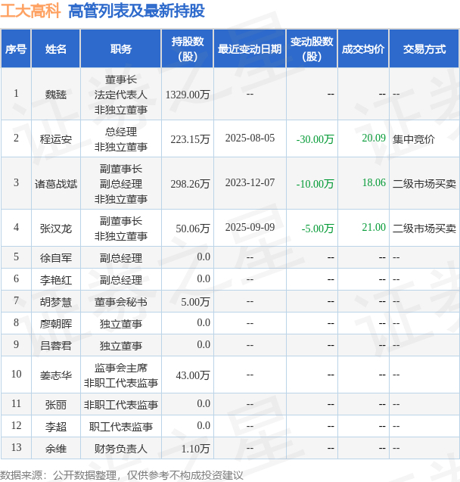Click the row number 10
The height and width of the screenshot is (482, 460).
coord(16,374)
